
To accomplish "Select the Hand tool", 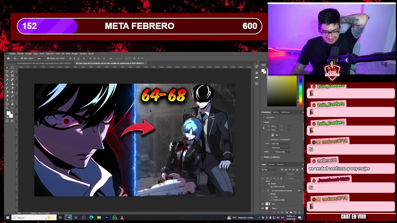I will (12, 104).
